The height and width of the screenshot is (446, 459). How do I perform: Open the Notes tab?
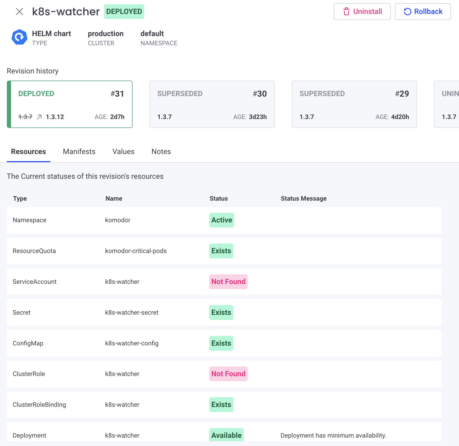point(161,152)
